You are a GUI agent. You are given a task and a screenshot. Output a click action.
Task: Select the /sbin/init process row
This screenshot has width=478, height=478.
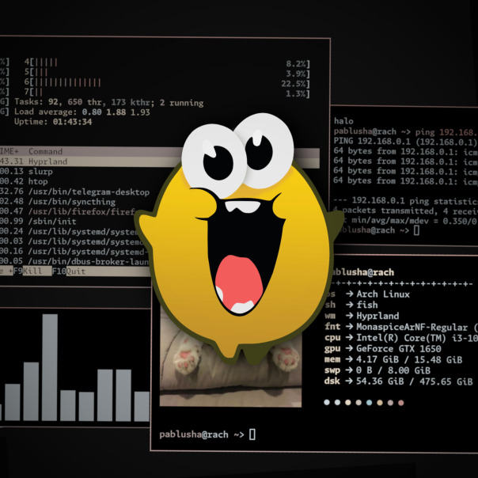[x=73, y=222]
